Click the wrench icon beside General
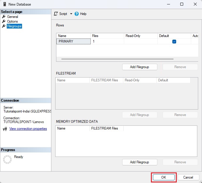 4,17
